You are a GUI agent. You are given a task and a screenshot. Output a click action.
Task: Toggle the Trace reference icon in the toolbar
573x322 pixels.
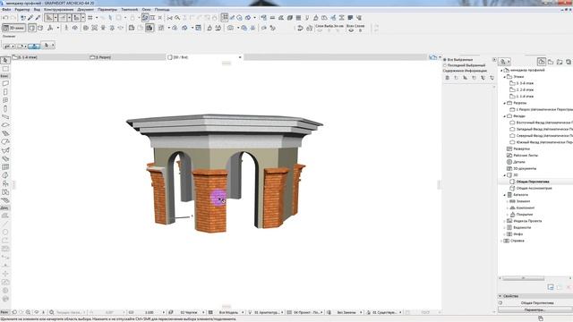click(x=145, y=18)
